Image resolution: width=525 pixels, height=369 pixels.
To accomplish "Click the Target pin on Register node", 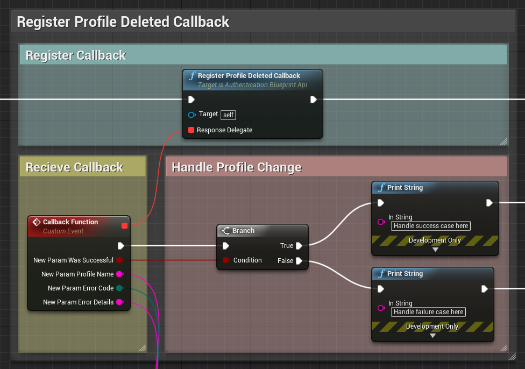I will pos(191,115).
